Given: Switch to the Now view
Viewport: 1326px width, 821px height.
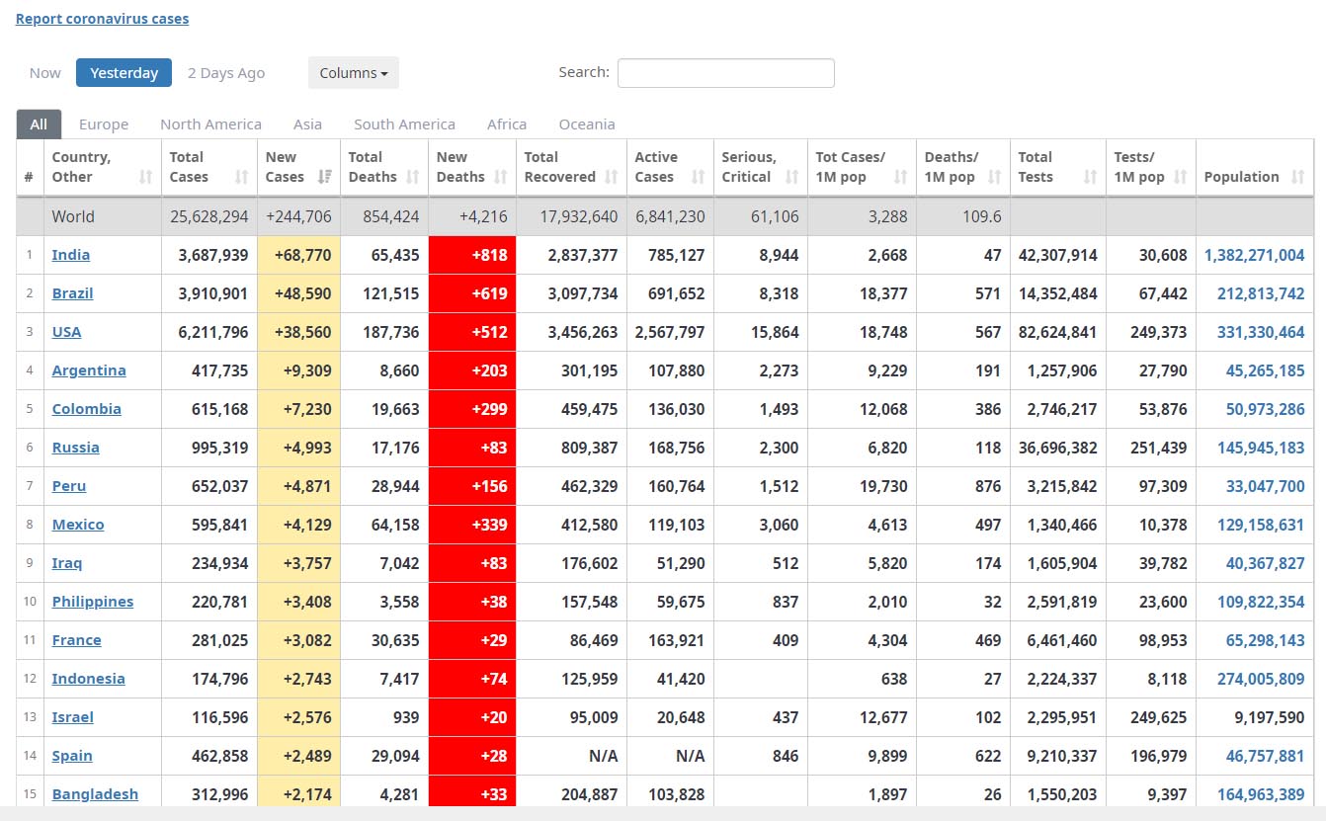Looking at the screenshot, I should point(45,73).
